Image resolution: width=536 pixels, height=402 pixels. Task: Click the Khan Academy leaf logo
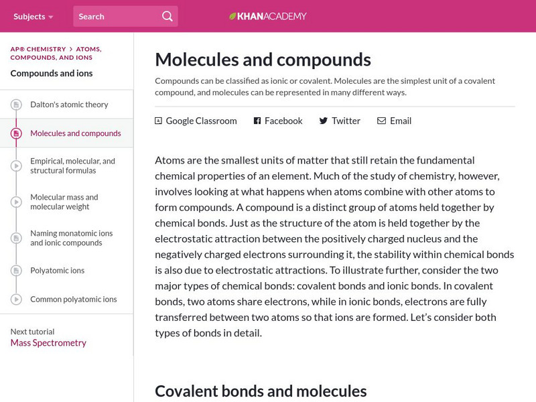click(x=233, y=16)
